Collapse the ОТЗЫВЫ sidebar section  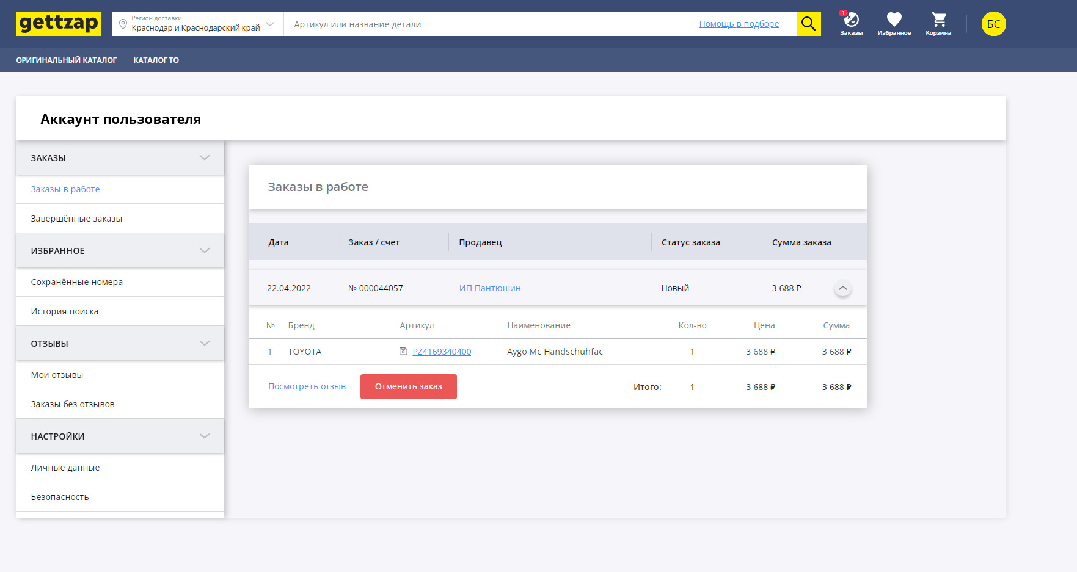point(120,344)
